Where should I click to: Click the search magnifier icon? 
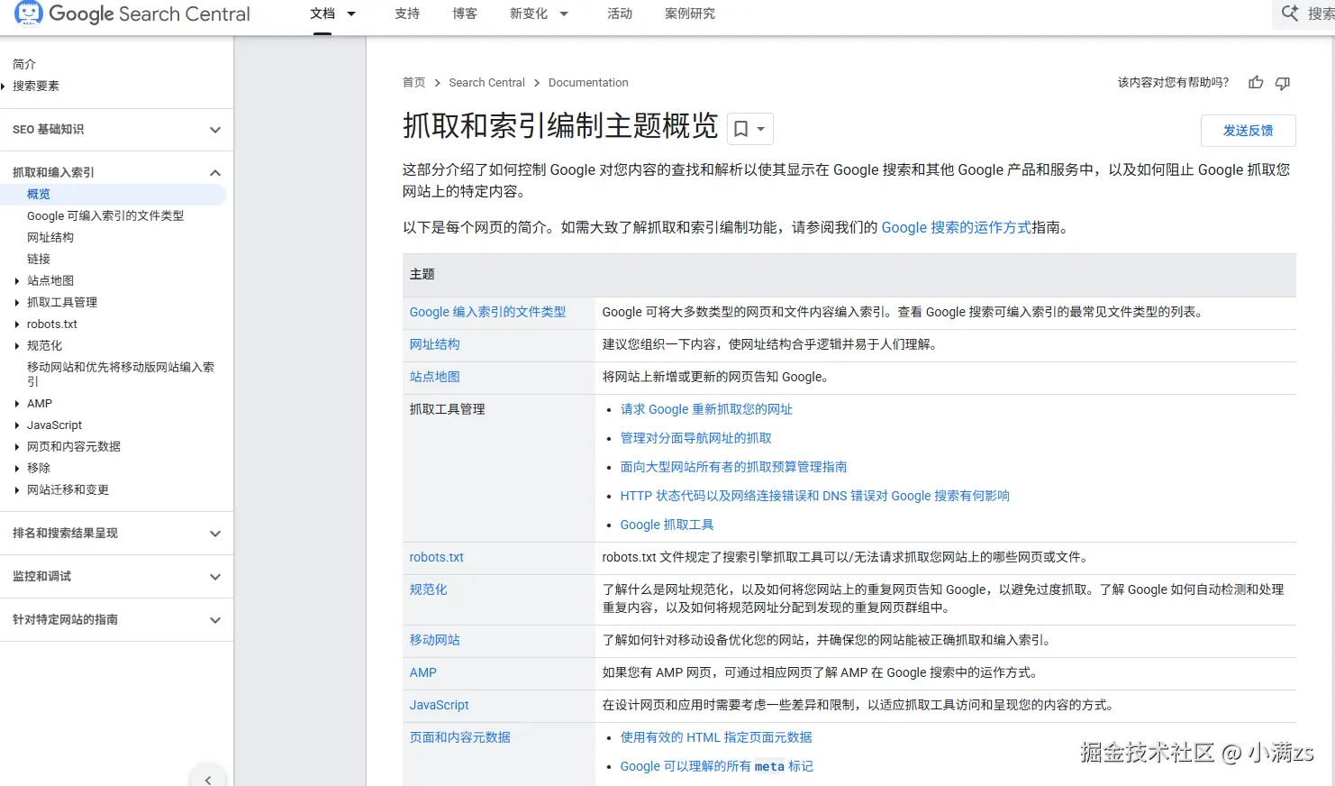pyautogui.click(x=1290, y=14)
